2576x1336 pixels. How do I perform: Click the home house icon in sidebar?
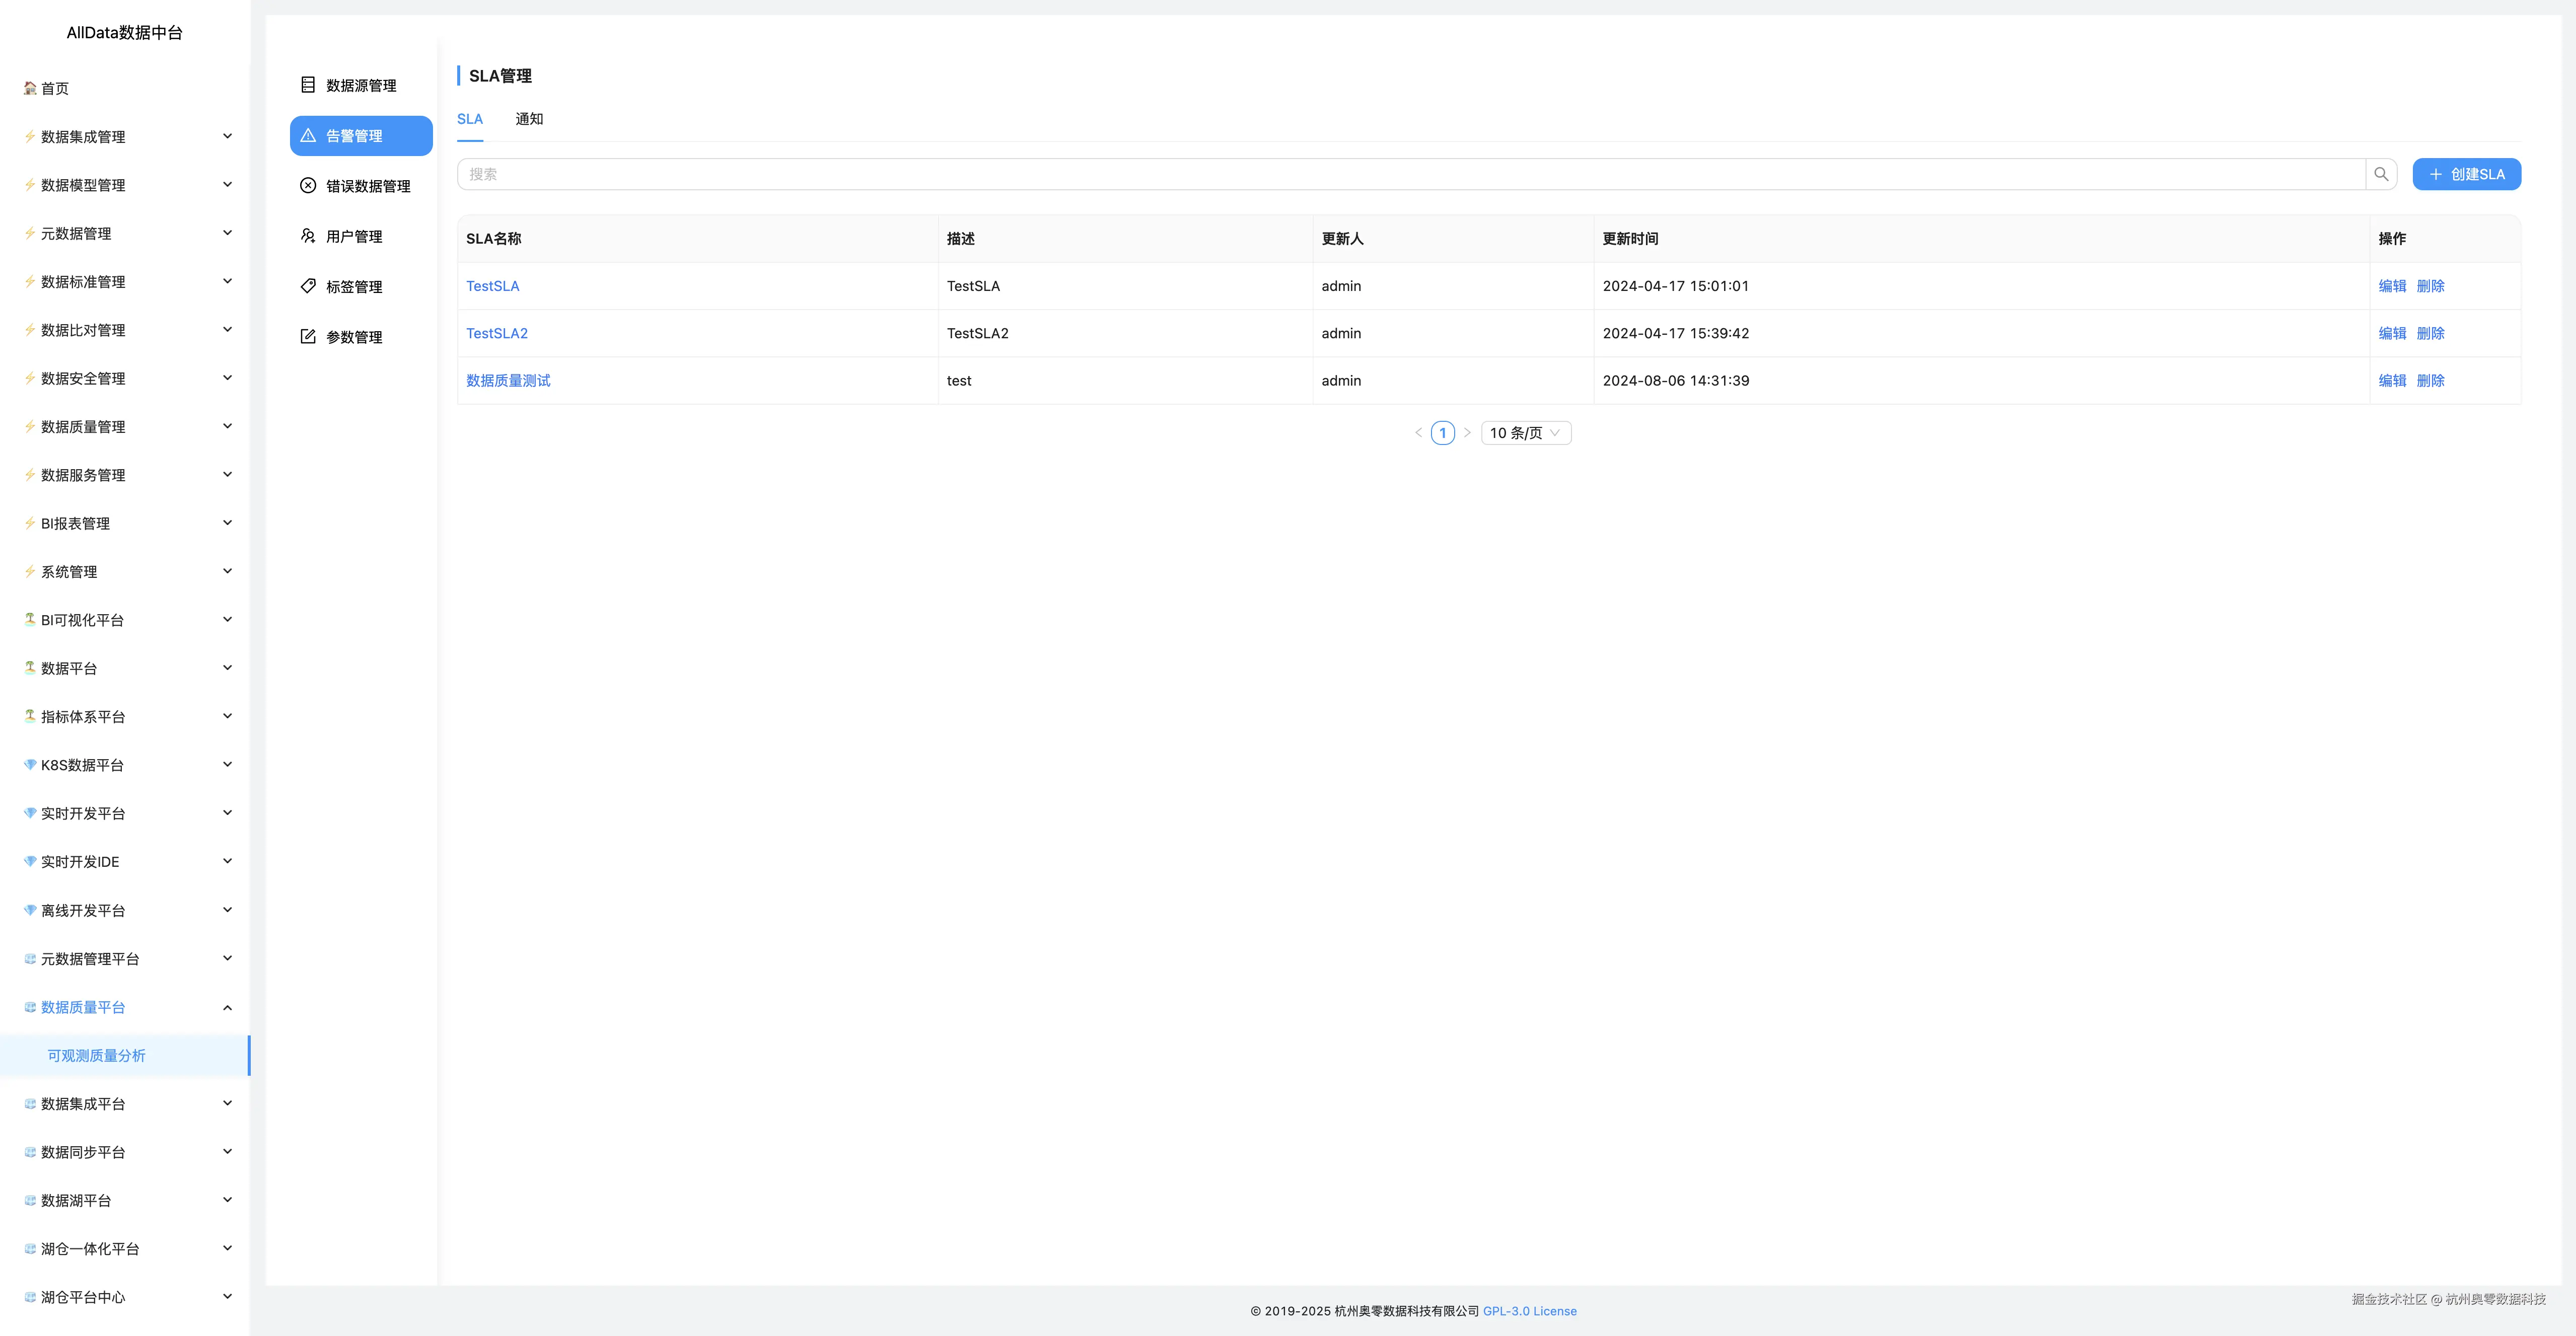pyautogui.click(x=30, y=88)
